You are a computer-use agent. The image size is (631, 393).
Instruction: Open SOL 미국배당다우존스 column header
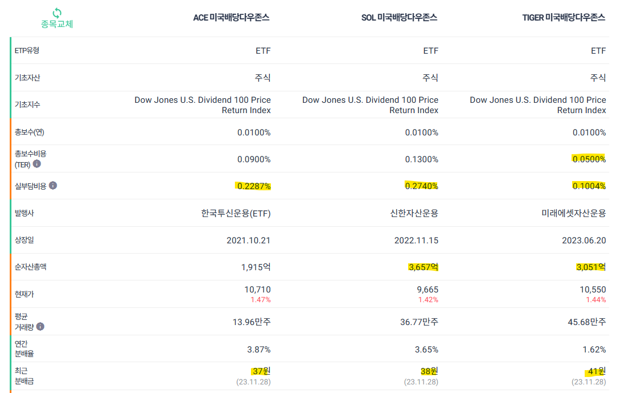(x=399, y=18)
